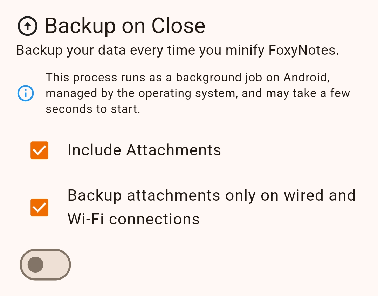Click the blue info circle icon
Image resolution: width=378 pixels, height=296 pixels.
26,93
